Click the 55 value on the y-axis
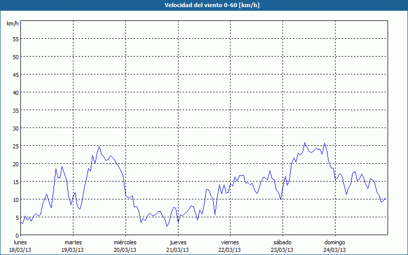Image resolution: width=408 pixels, height=255 pixels. (15, 39)
